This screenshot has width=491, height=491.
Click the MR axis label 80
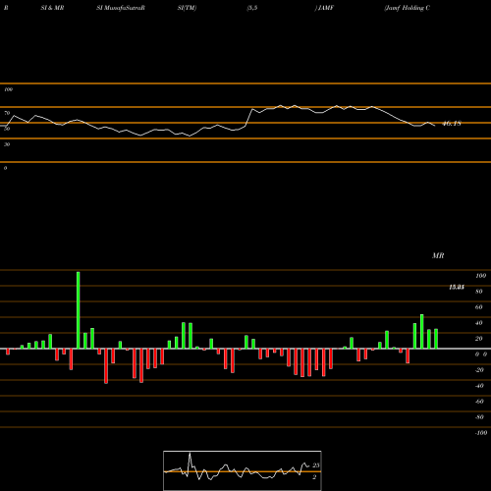click(479, 292)
